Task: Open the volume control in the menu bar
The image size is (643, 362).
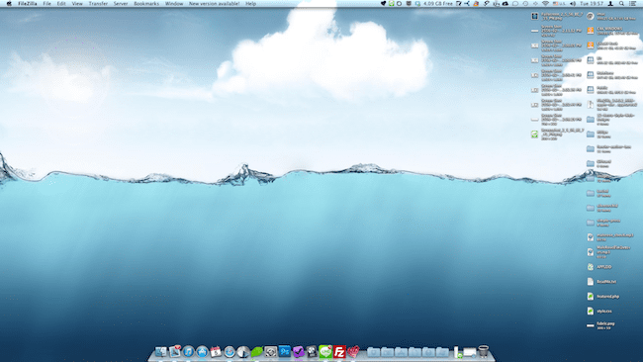Action: [x=573, y=4]
